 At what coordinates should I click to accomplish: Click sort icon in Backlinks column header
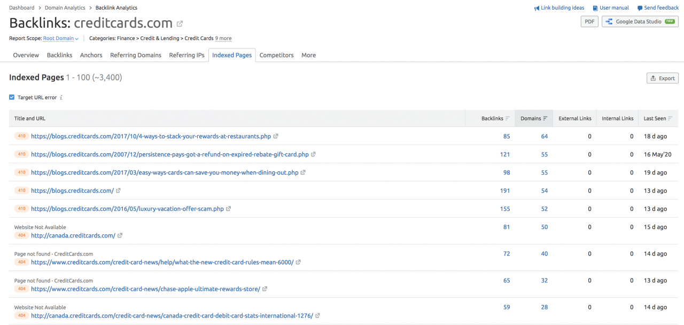(508, 118)
